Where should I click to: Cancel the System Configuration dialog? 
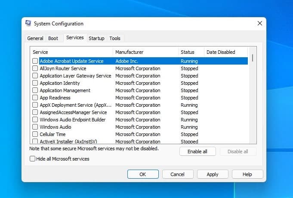tap(177, 174)
